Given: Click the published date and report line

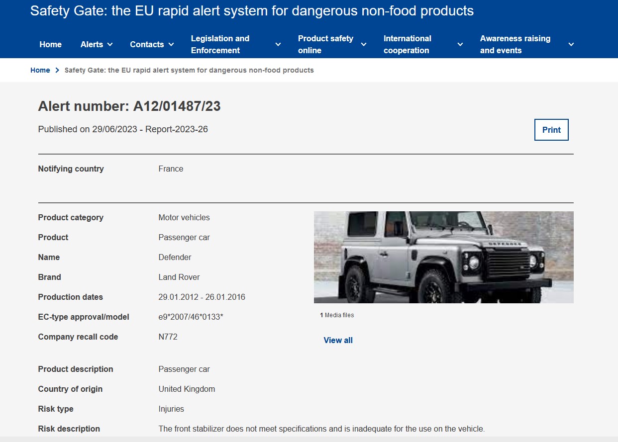Looking at the screenshot, I should (123, 129).
